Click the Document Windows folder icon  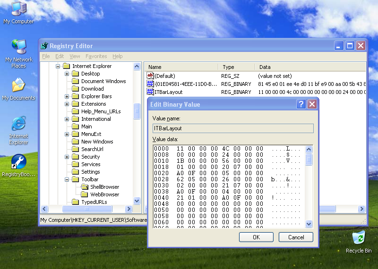pyautogui.click(x=76, y=81)
